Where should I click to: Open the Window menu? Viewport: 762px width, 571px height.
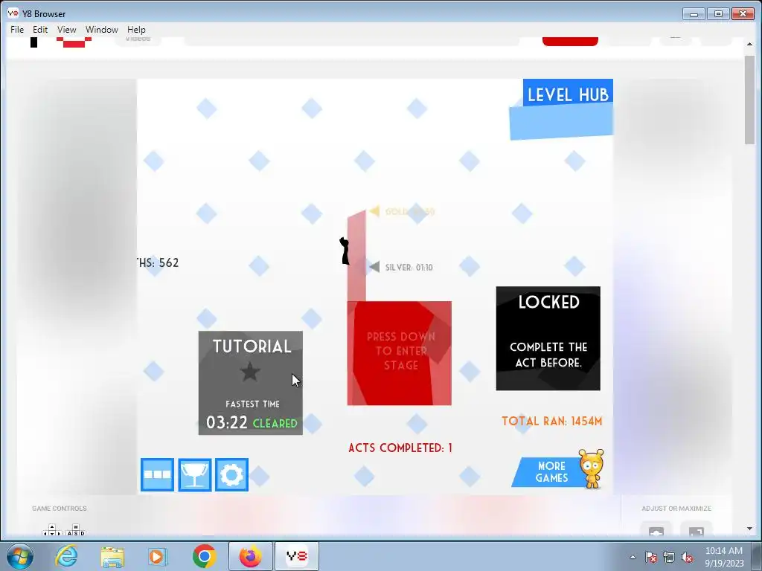(x=101, y=30)
